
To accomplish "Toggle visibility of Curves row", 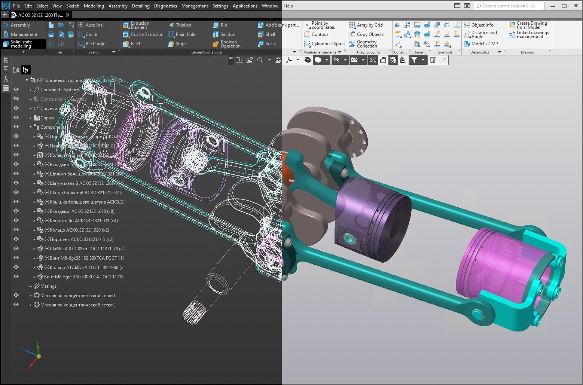I will click(16, 109).
